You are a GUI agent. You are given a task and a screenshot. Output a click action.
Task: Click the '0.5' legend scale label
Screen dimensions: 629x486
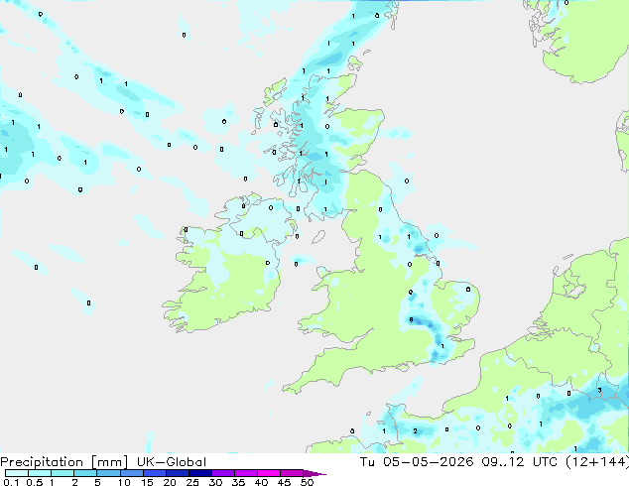[35, 482]
